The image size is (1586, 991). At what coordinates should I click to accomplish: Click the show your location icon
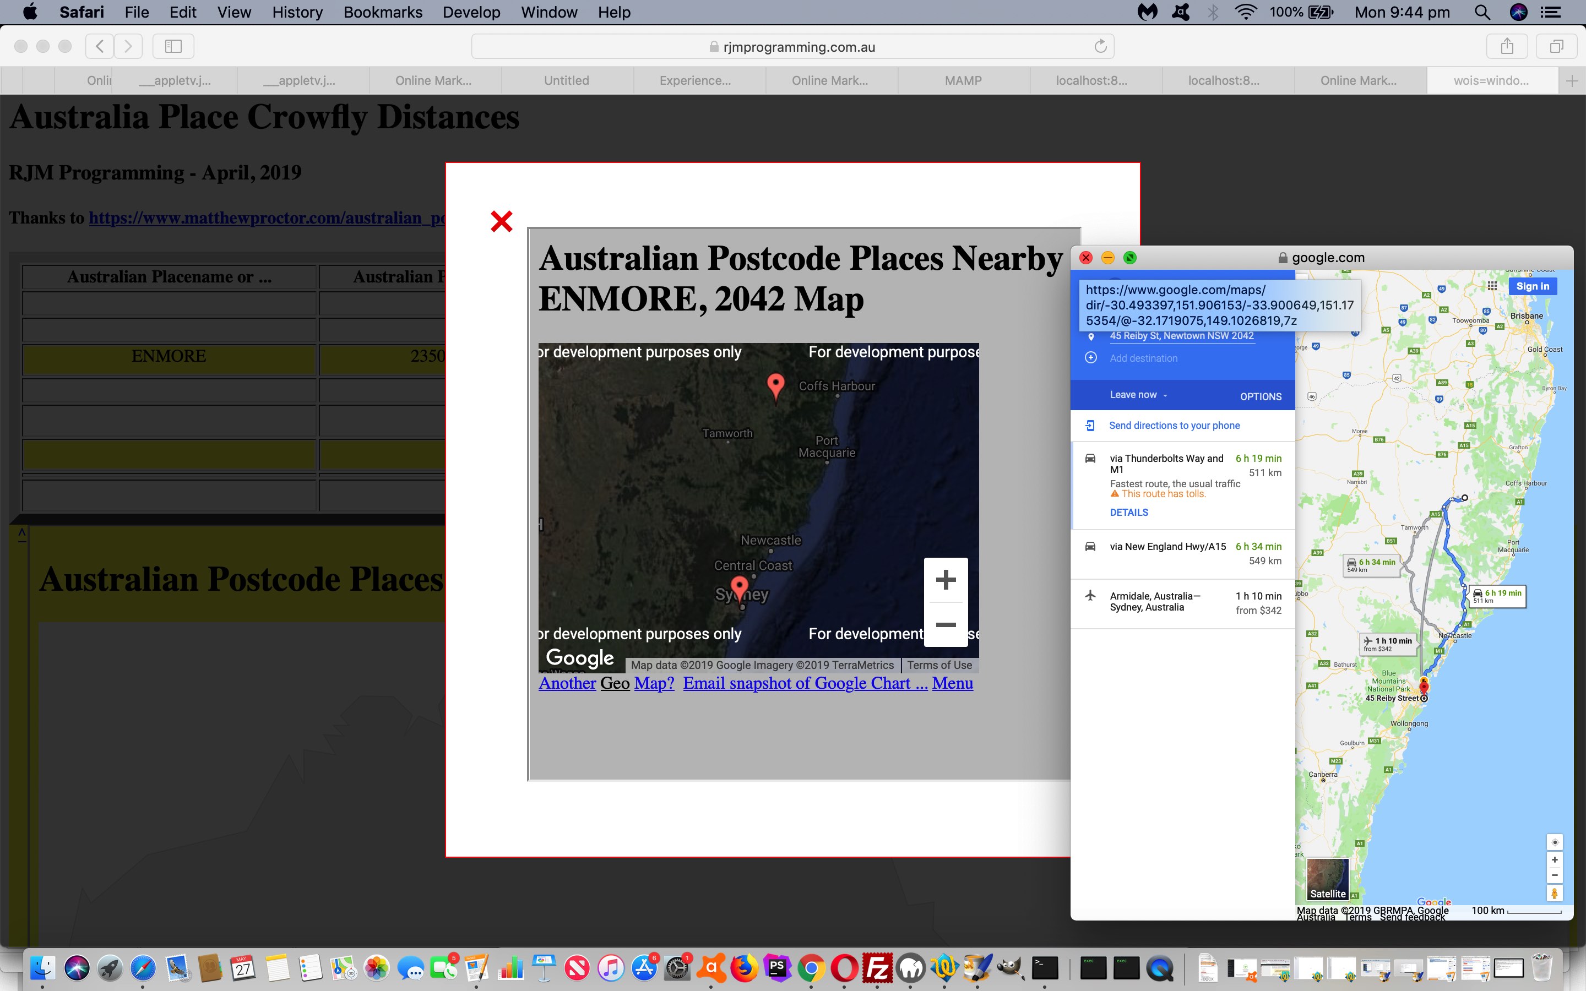click(x=1554, y=842)
